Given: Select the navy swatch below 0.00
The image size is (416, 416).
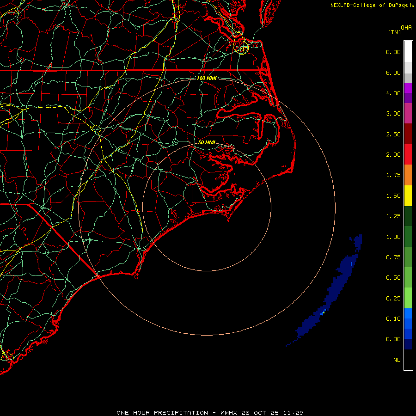Looking at the screenshot, I should tap(408, 344).
